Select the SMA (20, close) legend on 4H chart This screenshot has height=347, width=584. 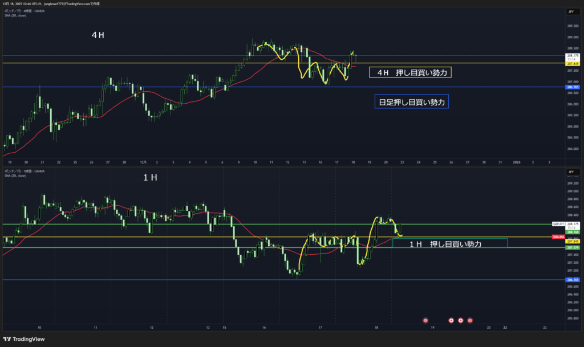(15, 15)
